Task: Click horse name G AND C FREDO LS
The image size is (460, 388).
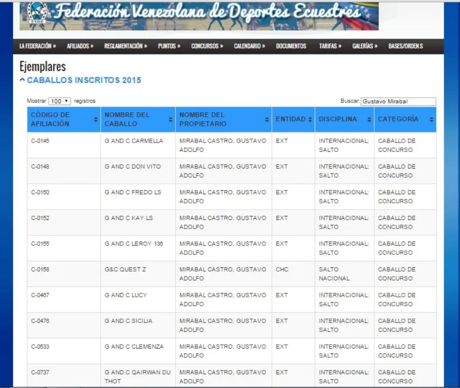Action: (133, 192)
